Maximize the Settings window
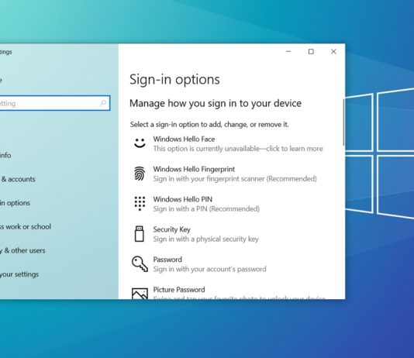Image resolution: width=414 pixels, height=358 pixels. 311,51
